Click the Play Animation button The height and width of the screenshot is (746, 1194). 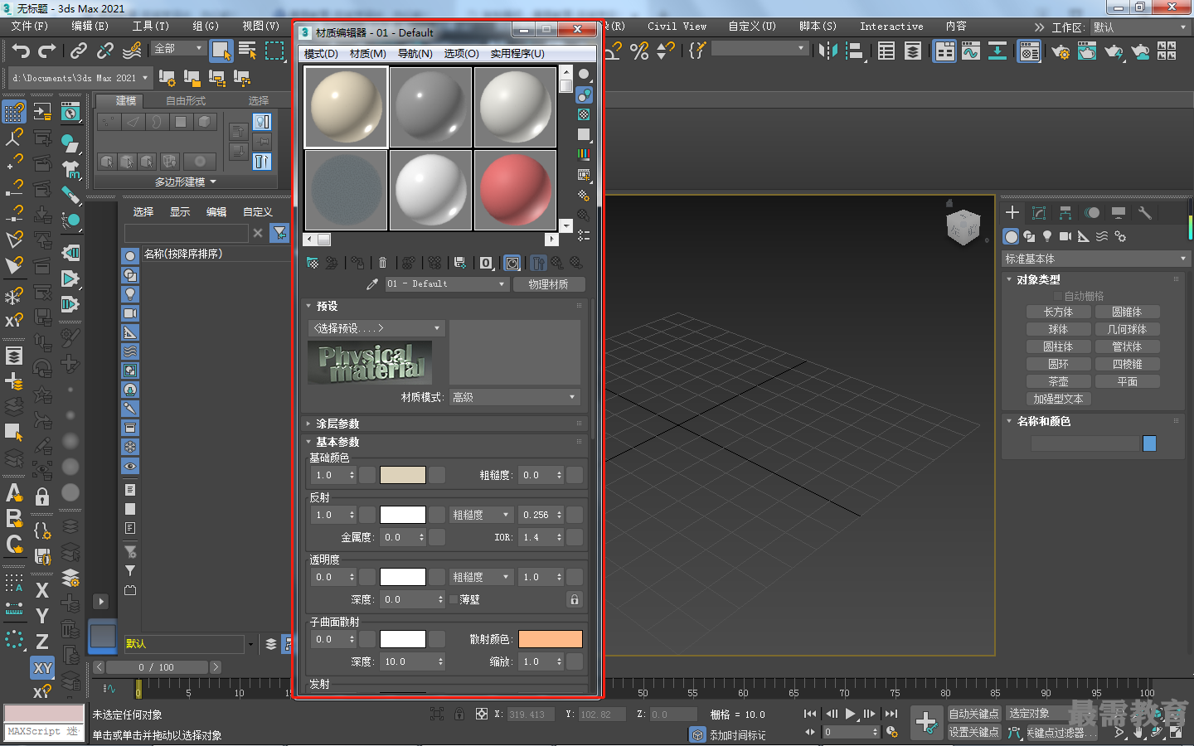pyautogui.click(x=850, y=714)
